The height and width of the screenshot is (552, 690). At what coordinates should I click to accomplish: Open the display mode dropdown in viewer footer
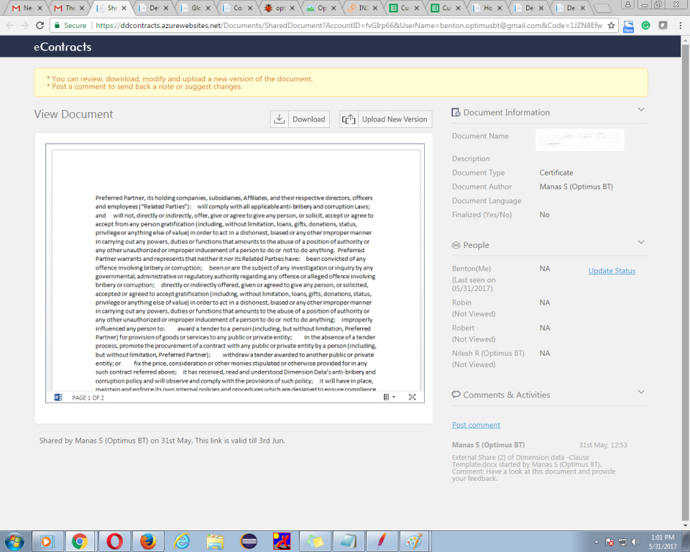tap(387, 397)
